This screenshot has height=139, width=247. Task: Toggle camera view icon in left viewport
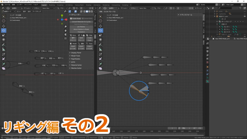65,34
